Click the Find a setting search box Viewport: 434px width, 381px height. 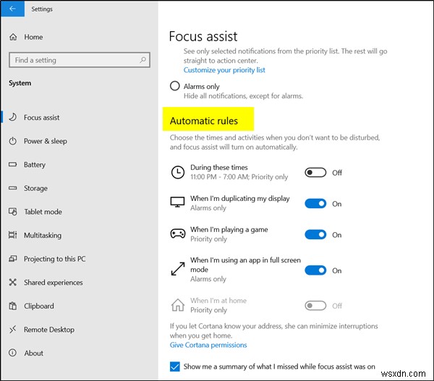coord(80,60)
